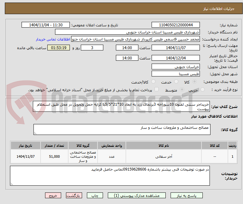Click the countdown timer 01:53:19 field
243x204 pixels.
click(x=59, y=48)
